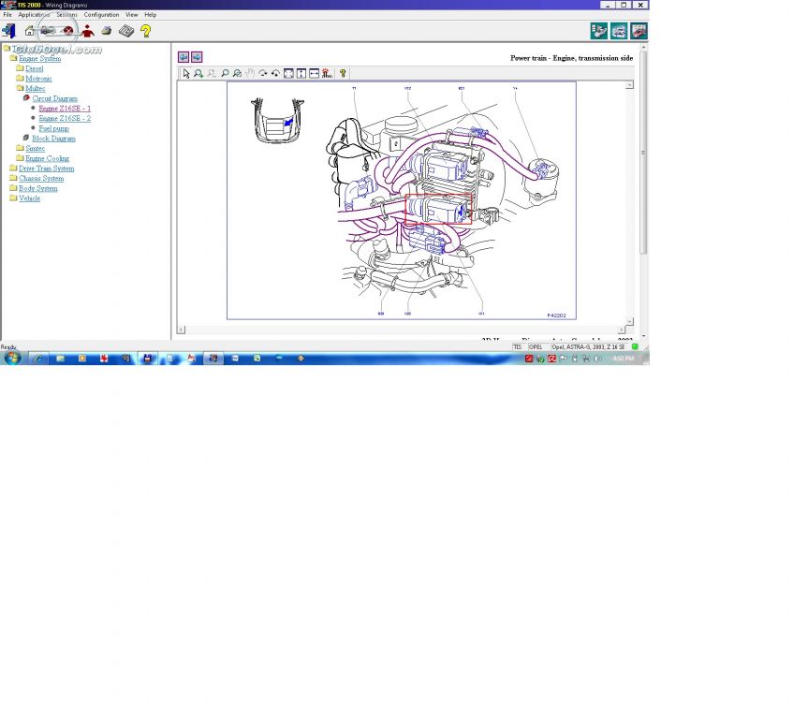793x719 pixels.
Task: Expand the Engine Cooling folder icon
Action: pyautogui.click(x=21, y=158)
